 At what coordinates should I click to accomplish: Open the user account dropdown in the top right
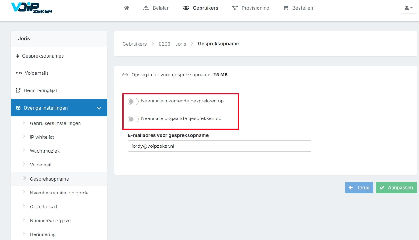[409, 8]
